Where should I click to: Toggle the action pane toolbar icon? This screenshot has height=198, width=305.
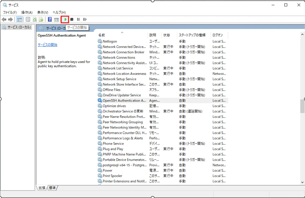(x=56, y=19)
